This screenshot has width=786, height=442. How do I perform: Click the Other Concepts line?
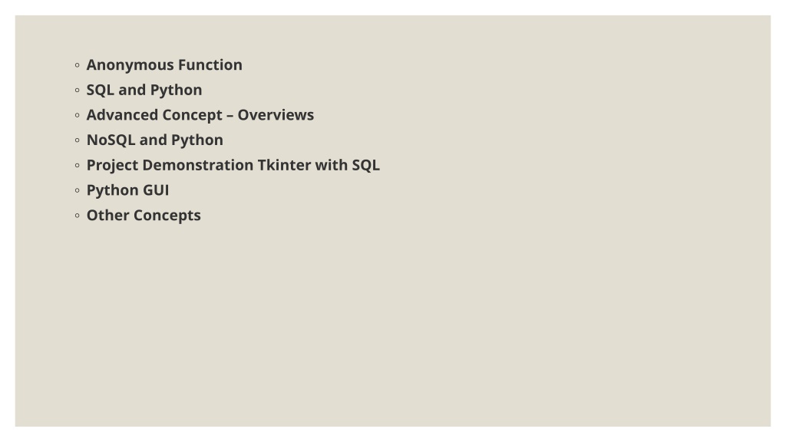click(x=144, y=216)
